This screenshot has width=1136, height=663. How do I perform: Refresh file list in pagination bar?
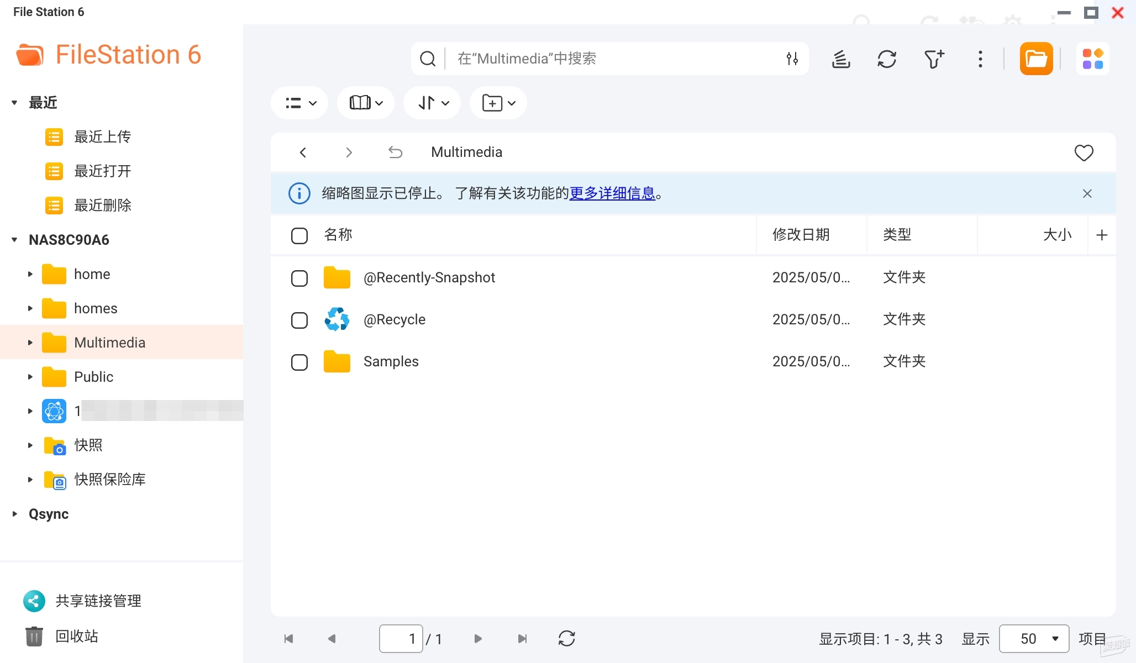567,639
